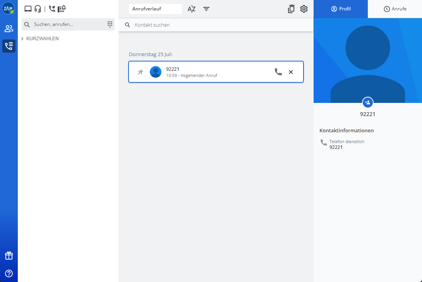The height and width of the screenshot is (282, 422).
Task: Open the contacts view in the sidebar
Action: (9, 29)
